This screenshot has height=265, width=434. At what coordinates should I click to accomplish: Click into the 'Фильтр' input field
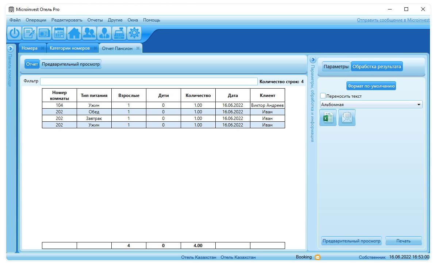pos(149,81)
